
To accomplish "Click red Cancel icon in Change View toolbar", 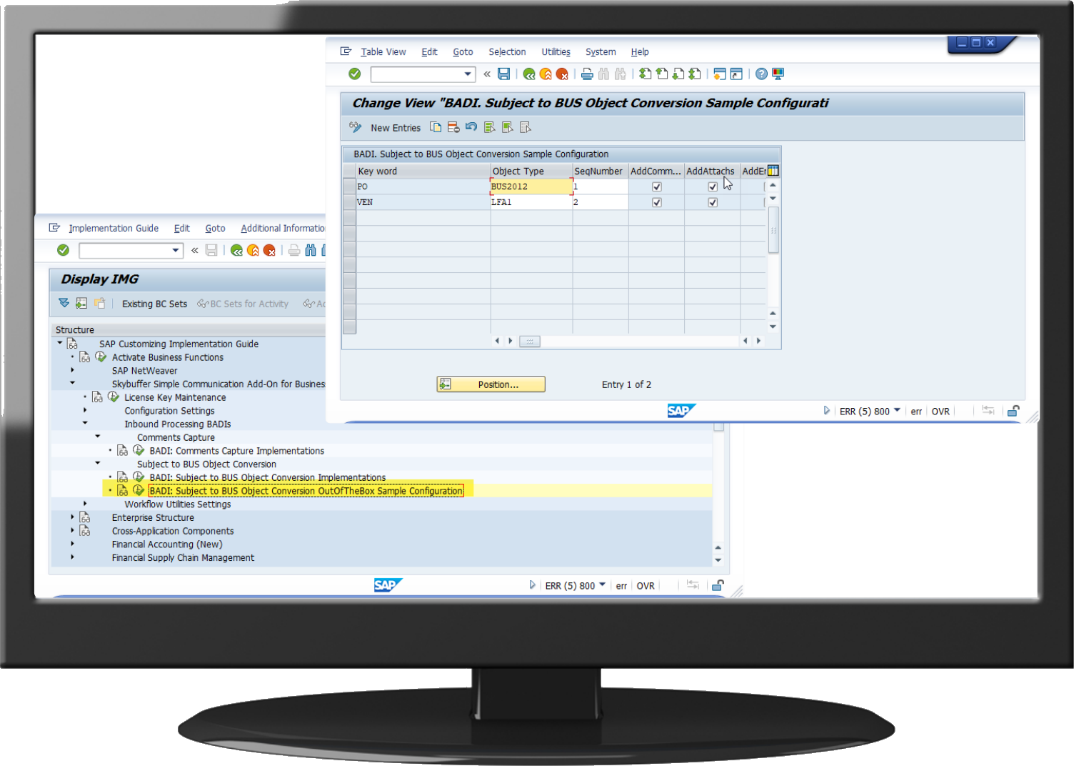I will (562, 74).
